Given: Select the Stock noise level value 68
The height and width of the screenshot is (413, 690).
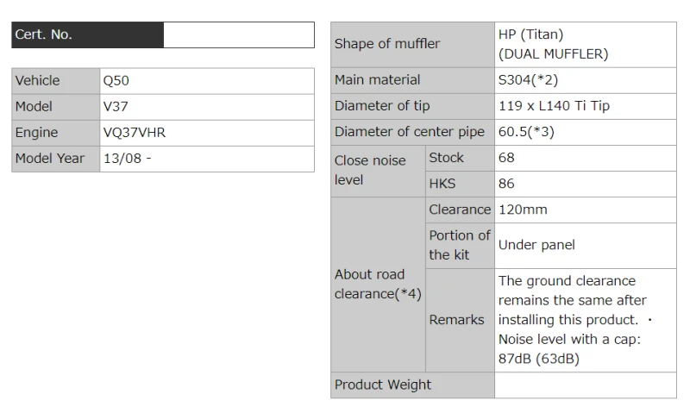Looking at the screenshot, I should tap(585, 158).
